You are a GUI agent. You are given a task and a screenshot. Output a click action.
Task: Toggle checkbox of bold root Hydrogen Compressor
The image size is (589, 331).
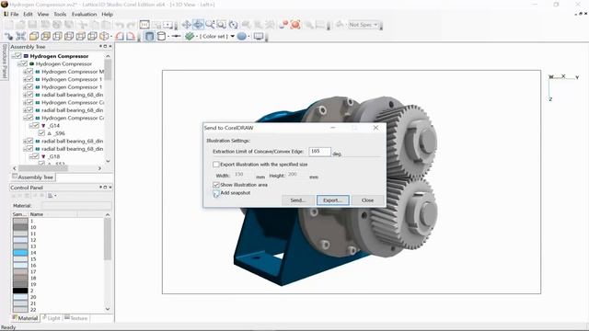tap(17, 56)
